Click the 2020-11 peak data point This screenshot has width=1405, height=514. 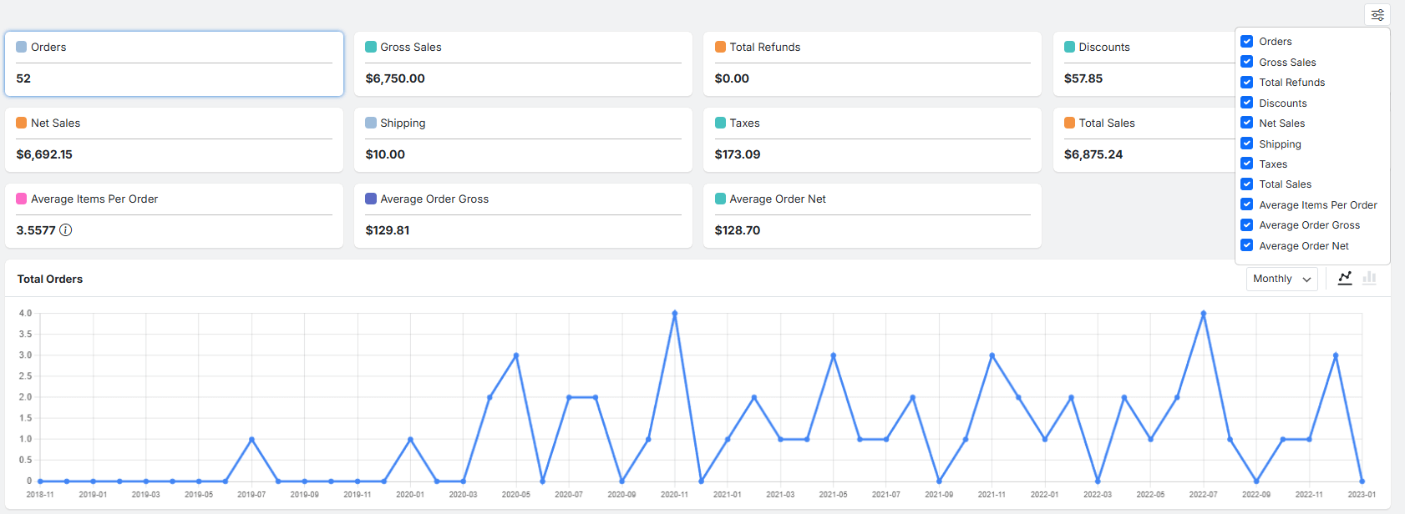pos(674,314)
